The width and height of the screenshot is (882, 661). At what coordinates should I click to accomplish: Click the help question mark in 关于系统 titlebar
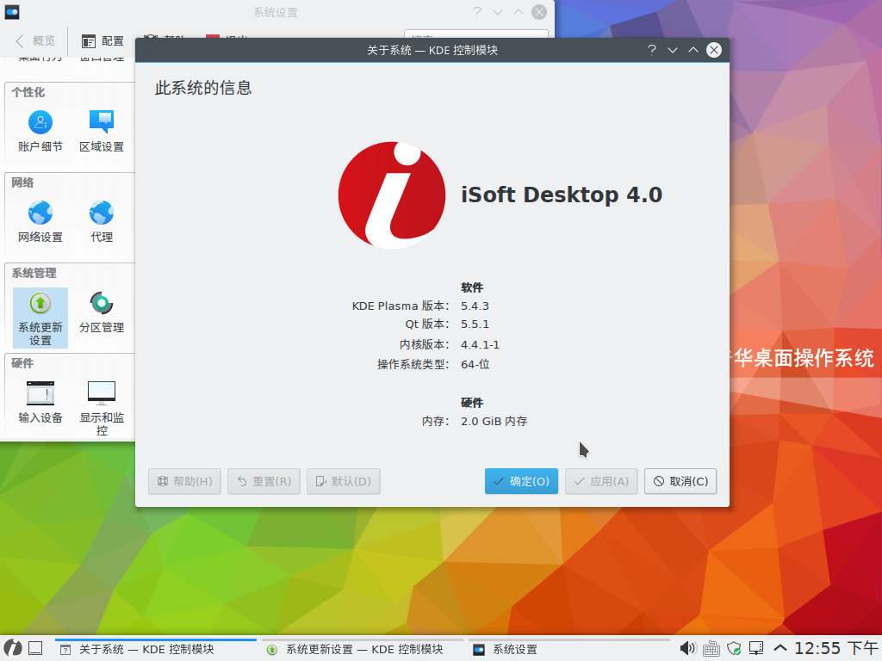click(x=651, y=50)
